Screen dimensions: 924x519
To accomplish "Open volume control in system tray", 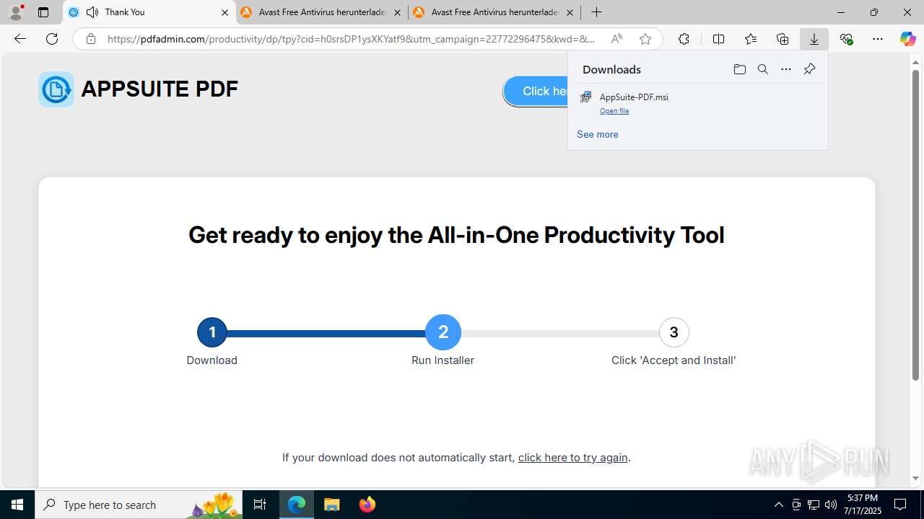I will (830, 505).
